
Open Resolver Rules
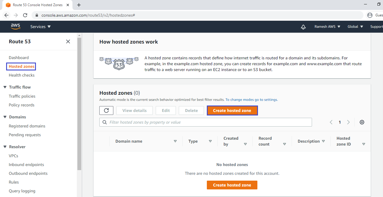14,182
